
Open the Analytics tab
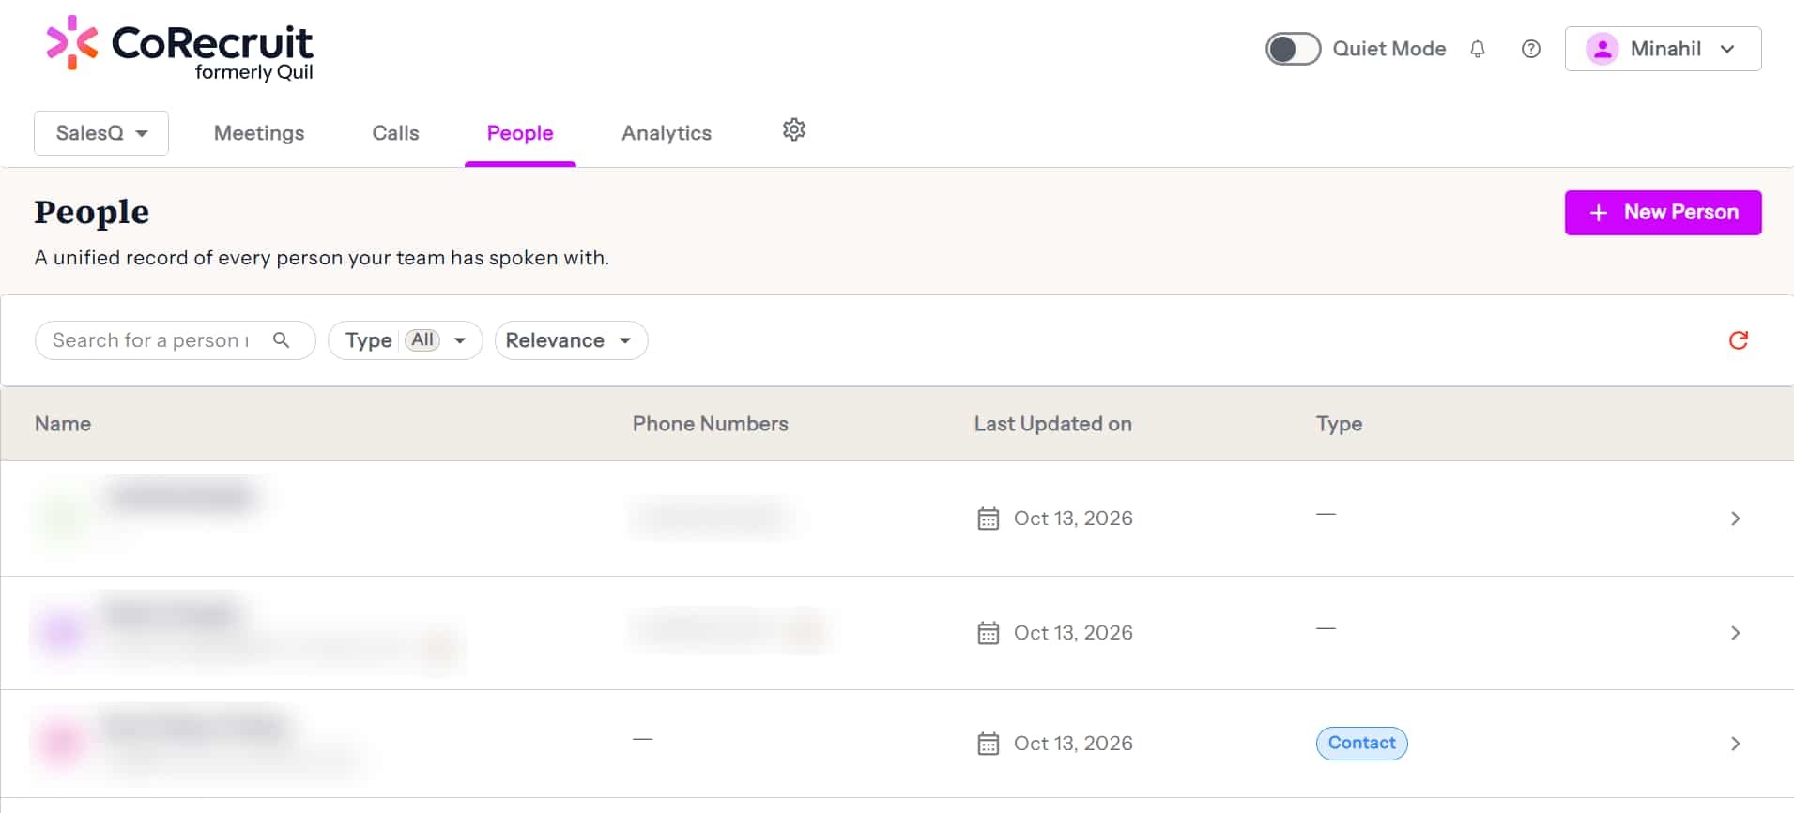tap(667, 133)
